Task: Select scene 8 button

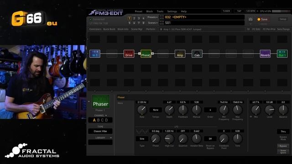Action: (x=143, y=23)
